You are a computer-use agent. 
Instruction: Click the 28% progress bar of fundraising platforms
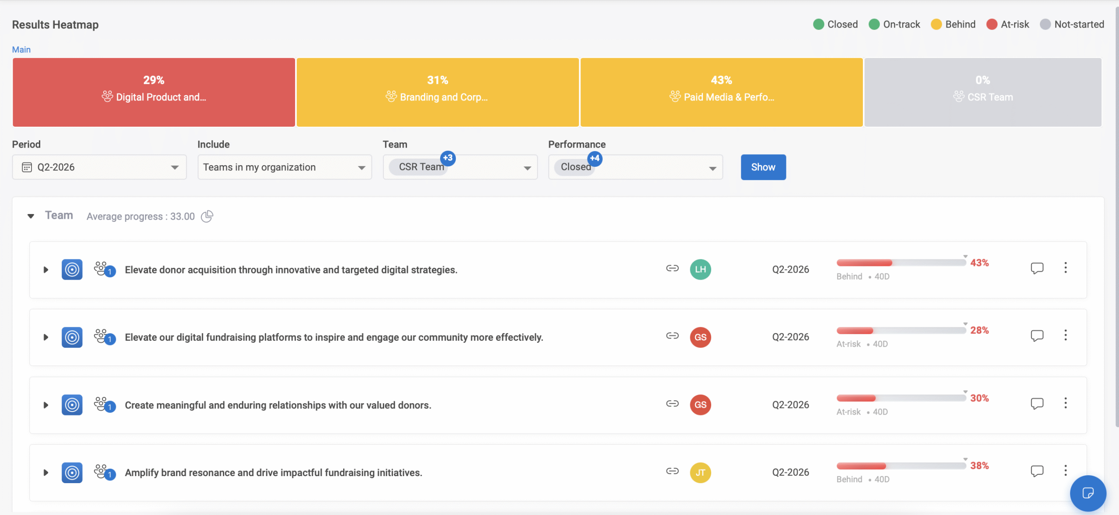[901, 330]
